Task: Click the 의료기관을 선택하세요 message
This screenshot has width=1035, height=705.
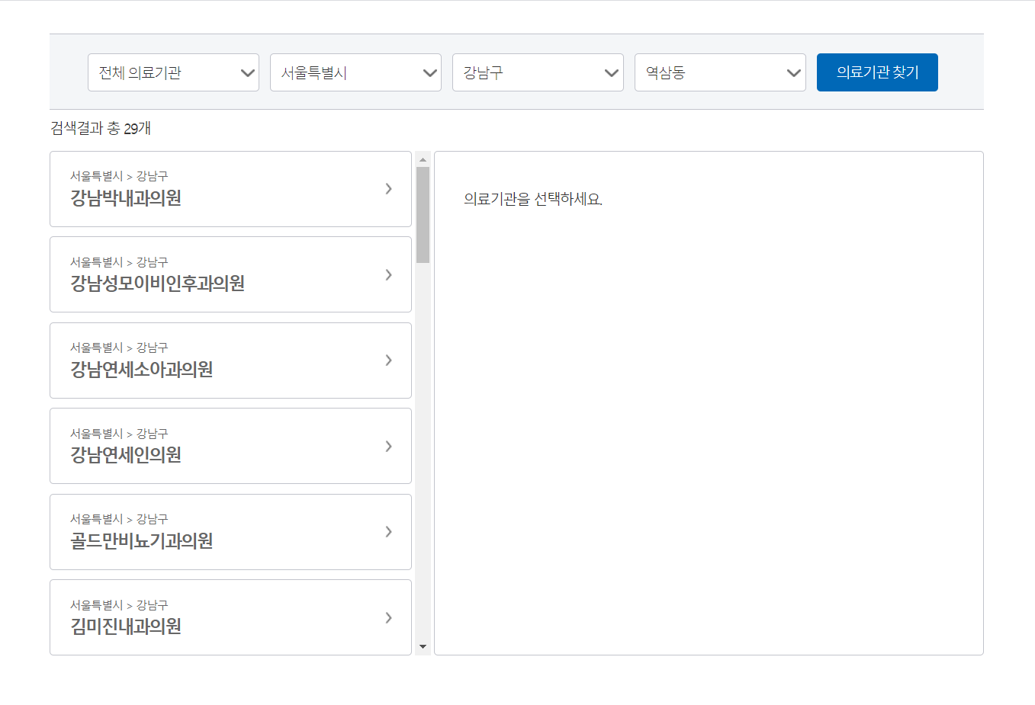Action: (x=533, y=199)
